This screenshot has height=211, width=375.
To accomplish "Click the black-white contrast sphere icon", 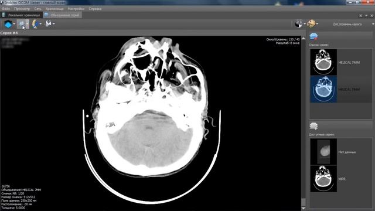I will pos(298,23).
